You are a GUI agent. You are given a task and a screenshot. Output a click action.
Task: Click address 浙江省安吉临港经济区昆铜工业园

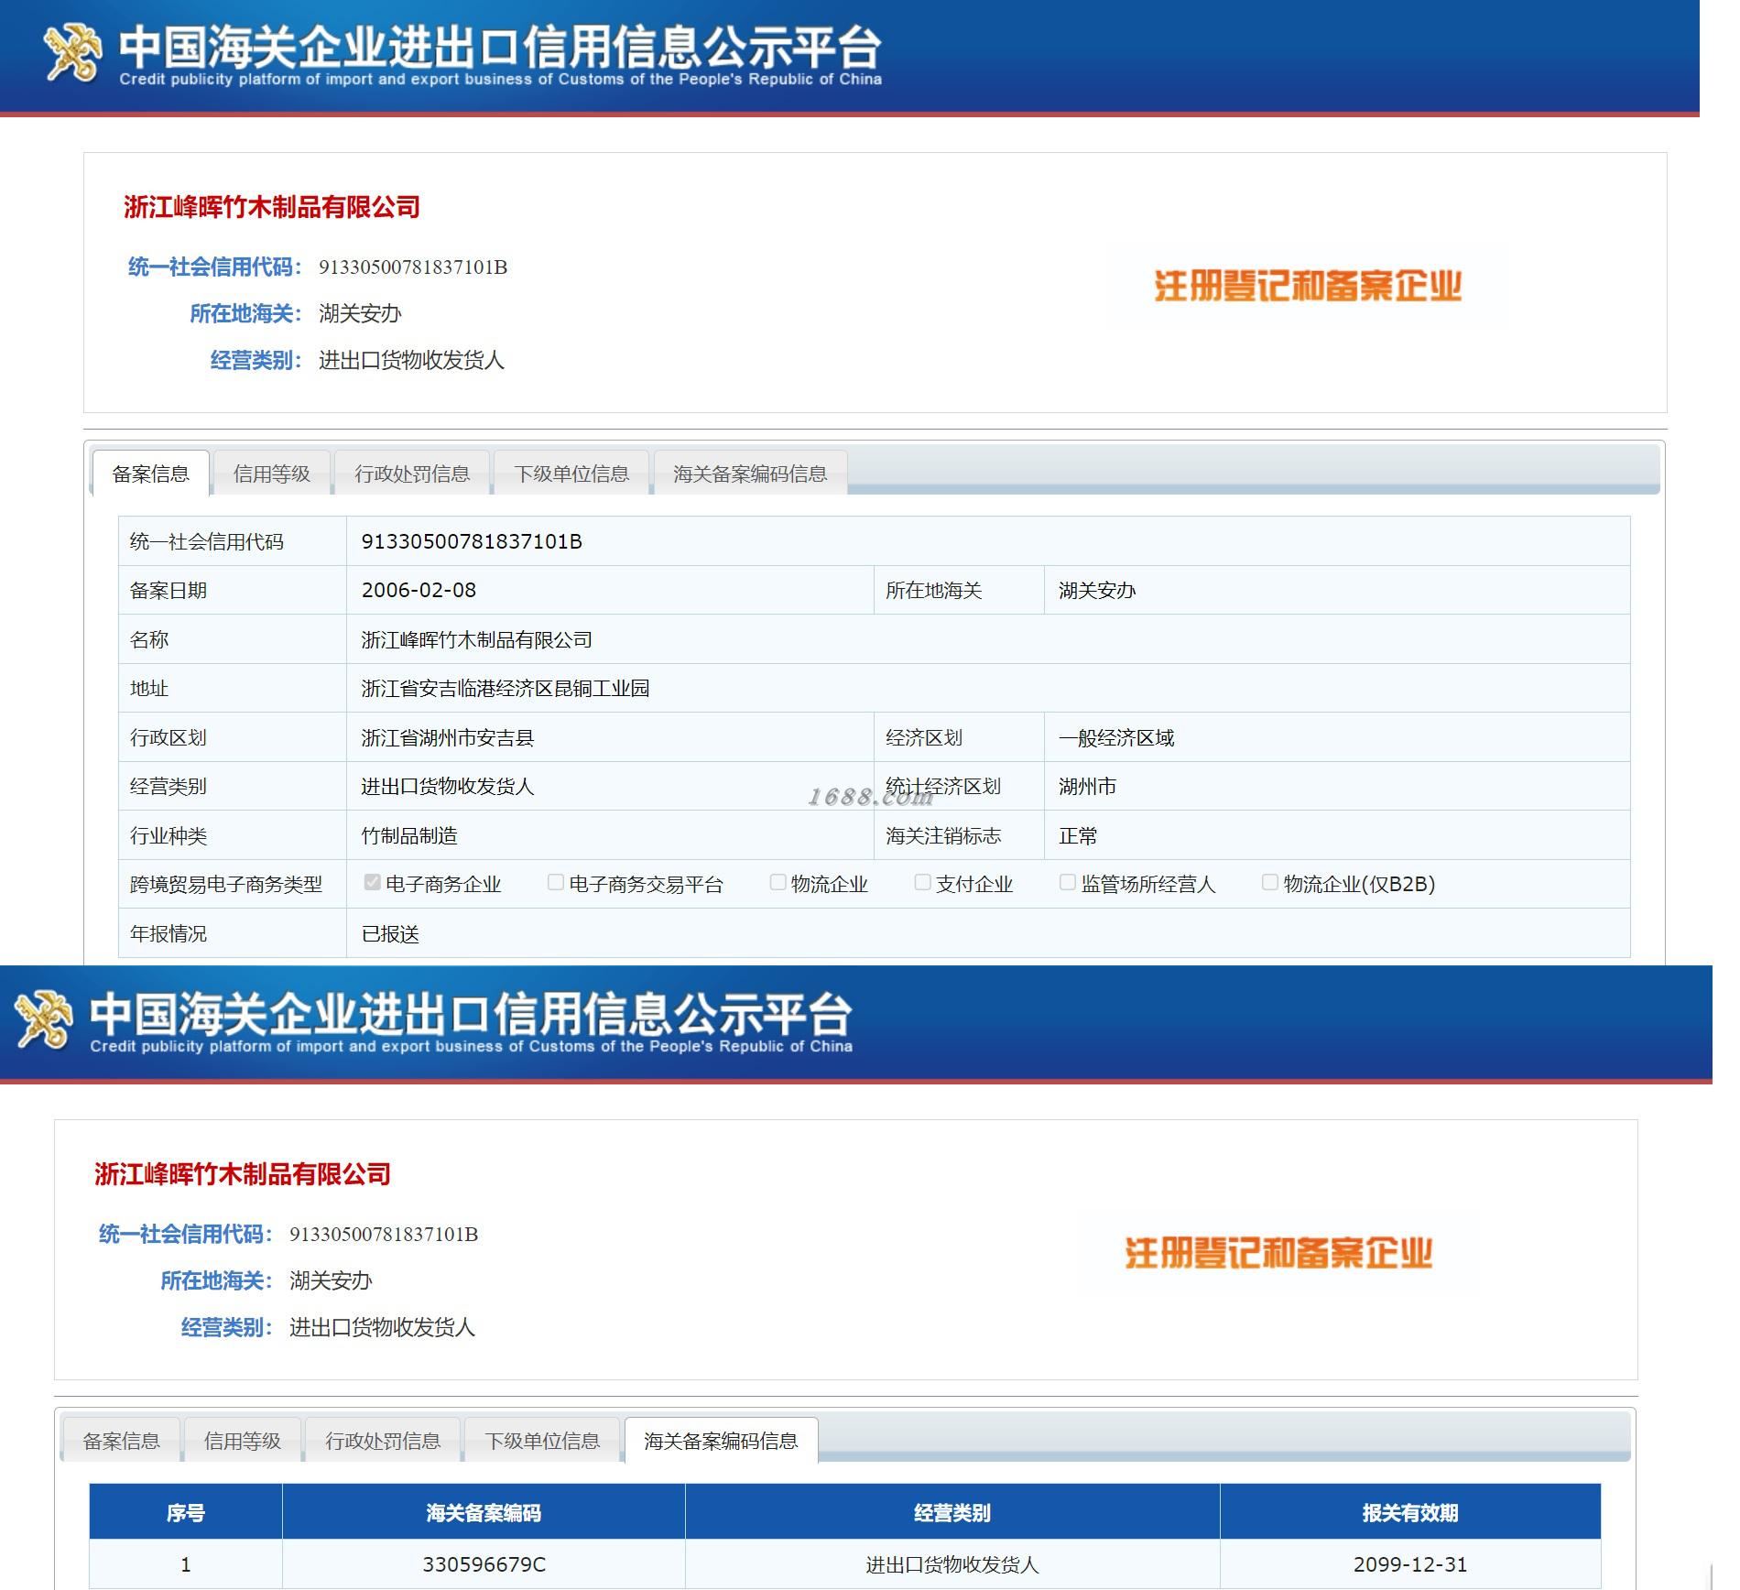[506, 688]
